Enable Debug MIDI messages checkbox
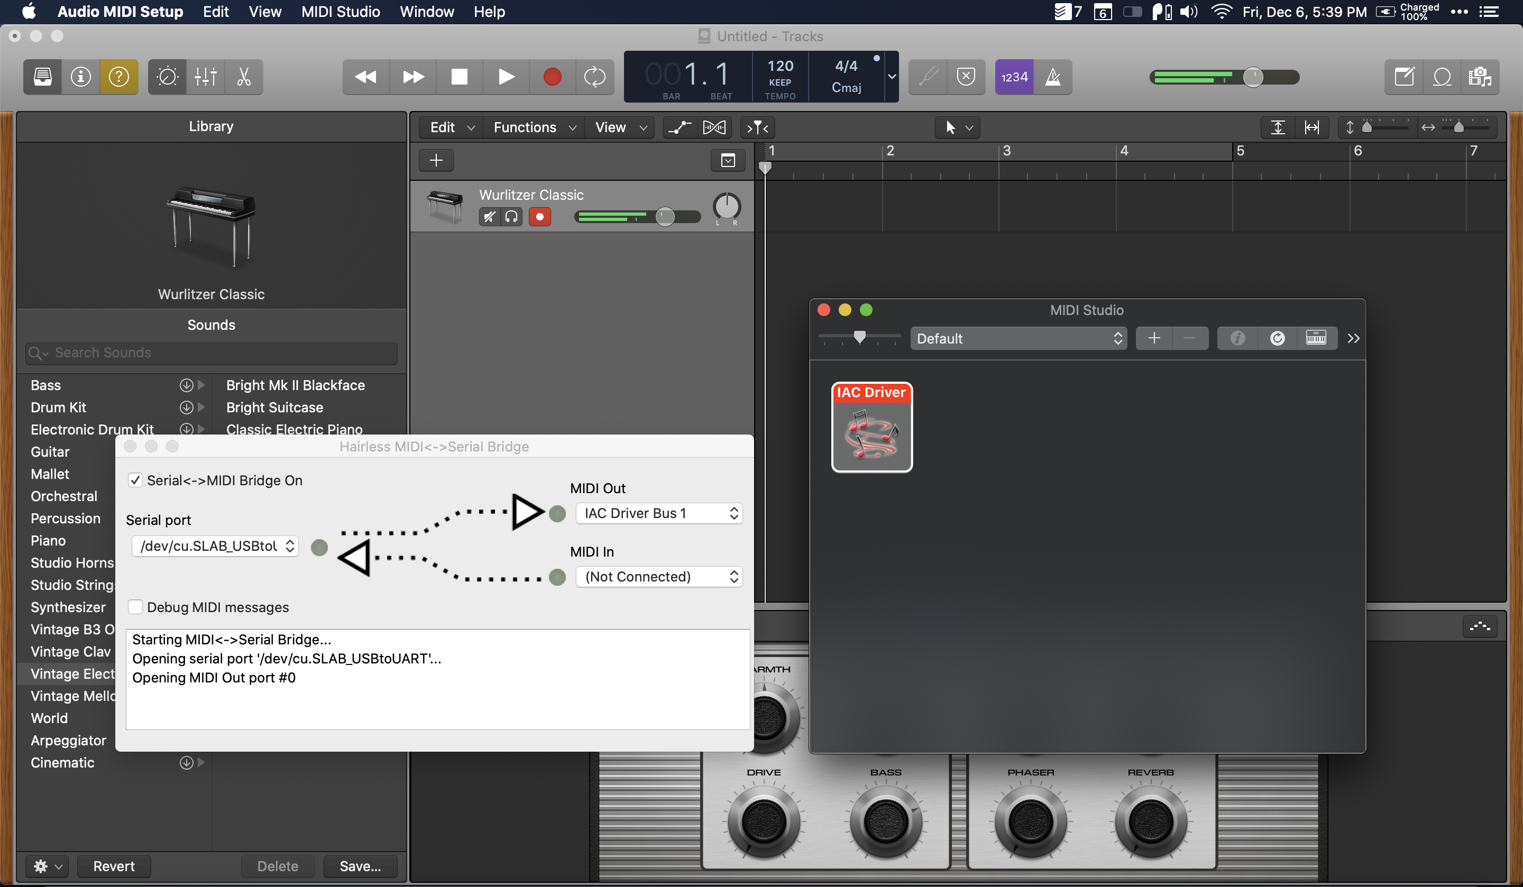 click(135, 607)
